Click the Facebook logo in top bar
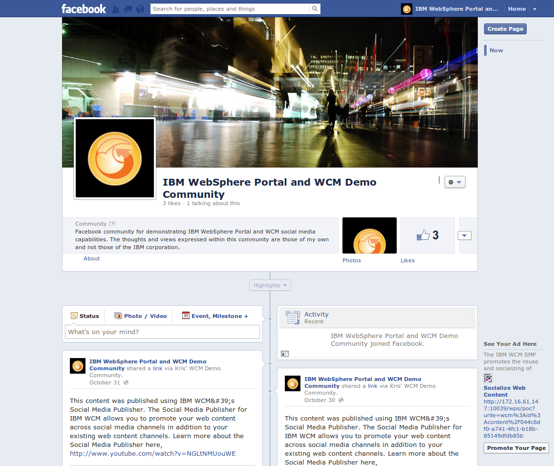554x466 pixels. coord(84,9)
